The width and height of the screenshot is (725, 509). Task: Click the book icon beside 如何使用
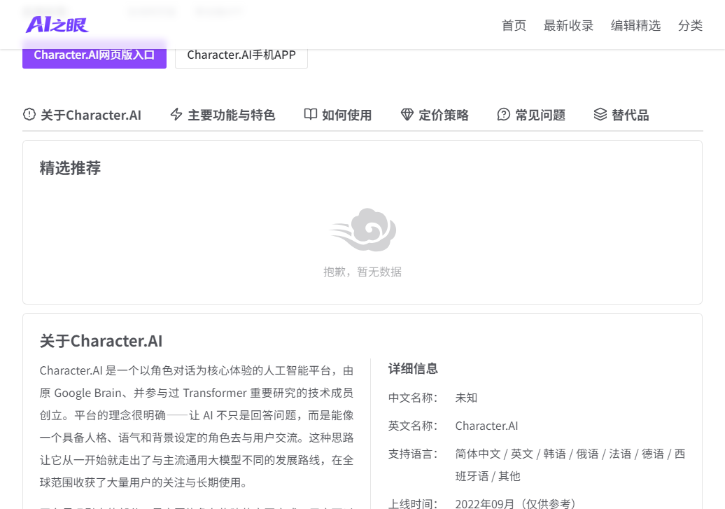pos(310,114)
